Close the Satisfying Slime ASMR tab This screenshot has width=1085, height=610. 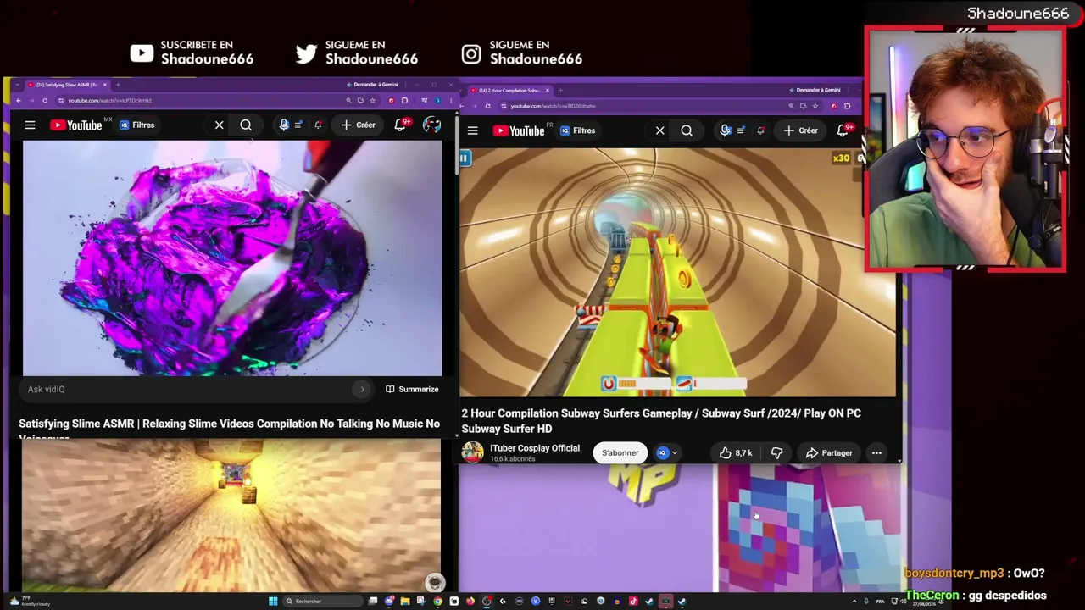104,85
